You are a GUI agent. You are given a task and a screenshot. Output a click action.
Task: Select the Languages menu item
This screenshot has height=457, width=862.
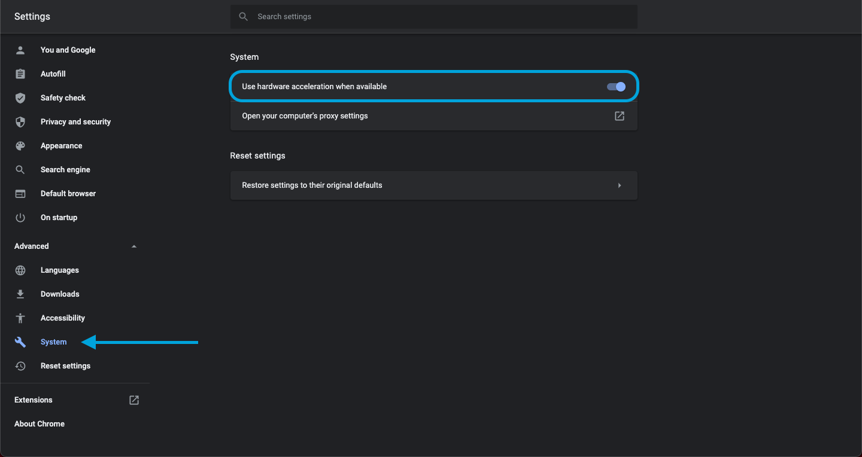[x=60, y=270]
